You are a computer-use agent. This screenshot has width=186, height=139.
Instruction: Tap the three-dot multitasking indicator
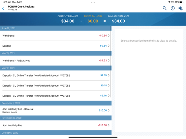pos(93,2)
